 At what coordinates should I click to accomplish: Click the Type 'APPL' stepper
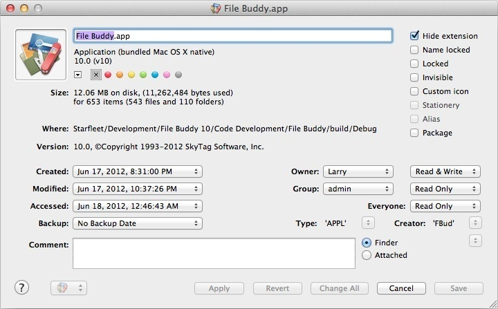pos(368,223)
